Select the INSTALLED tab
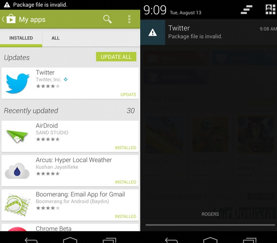This screenshot has height=243, width=277. point(21,38)
